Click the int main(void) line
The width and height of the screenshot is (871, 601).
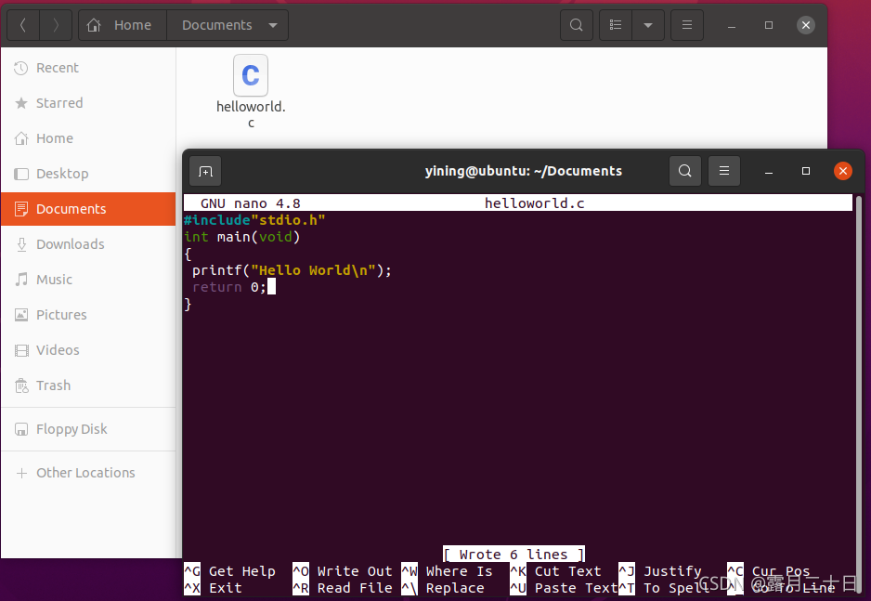[242, 237]
